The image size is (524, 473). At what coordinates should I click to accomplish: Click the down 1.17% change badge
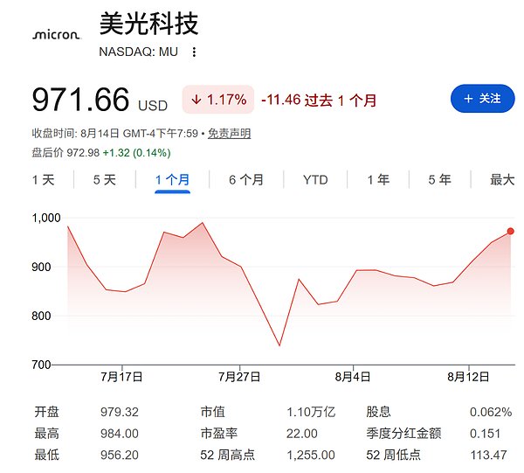(x=218, y=100)
